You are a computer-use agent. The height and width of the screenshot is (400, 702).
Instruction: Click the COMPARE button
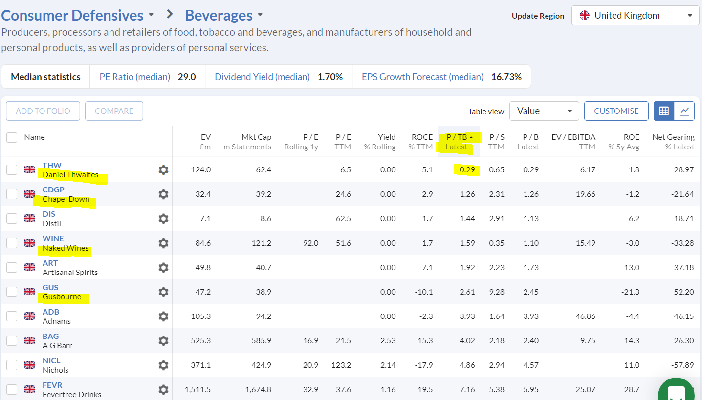click(114, 111)
